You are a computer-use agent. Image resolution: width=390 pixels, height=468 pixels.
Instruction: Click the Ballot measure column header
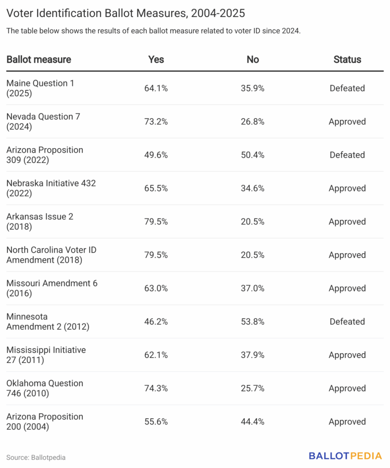point(39,59)
